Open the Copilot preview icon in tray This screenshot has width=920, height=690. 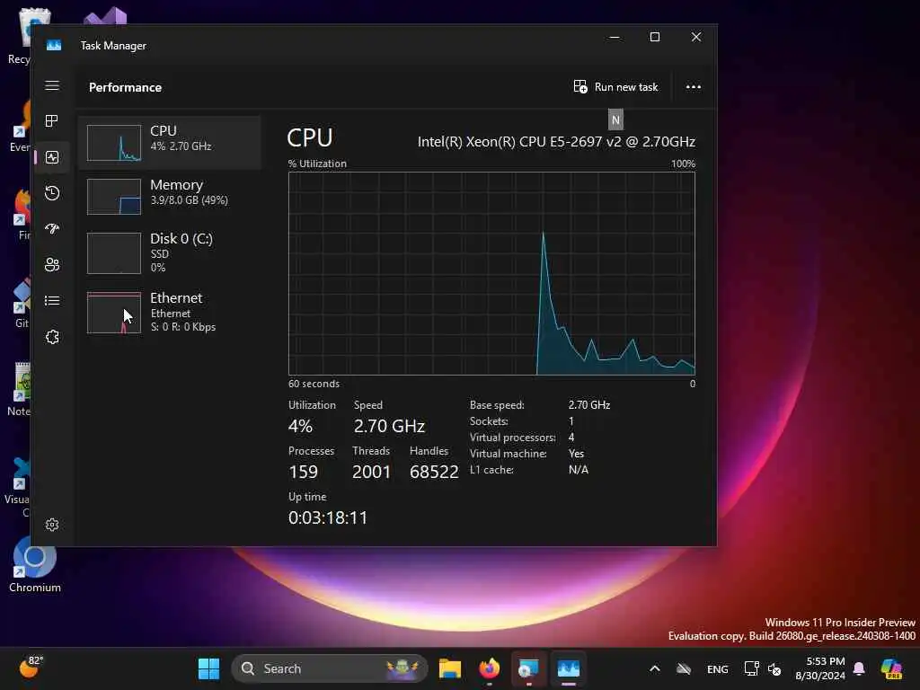(x=891, y=668)
